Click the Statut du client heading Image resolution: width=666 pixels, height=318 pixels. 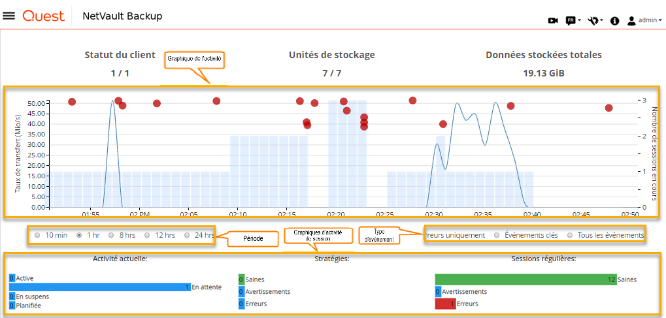point(120,55)
